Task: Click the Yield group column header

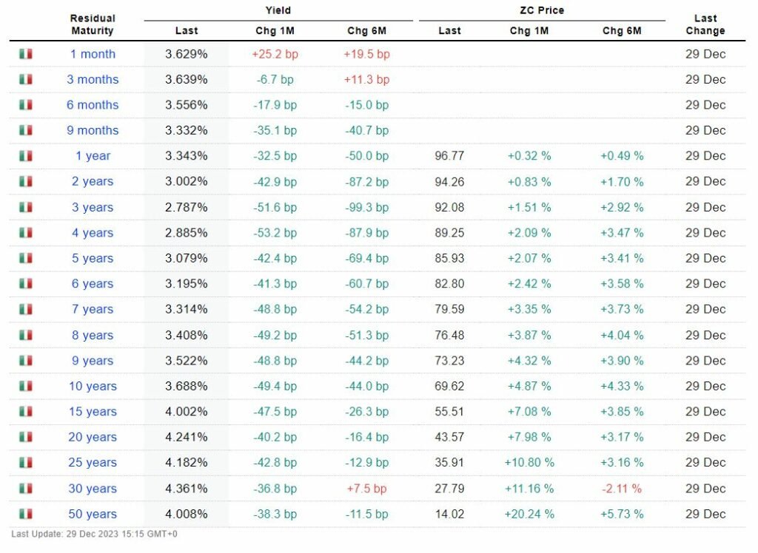Action: tap(278, 10)
